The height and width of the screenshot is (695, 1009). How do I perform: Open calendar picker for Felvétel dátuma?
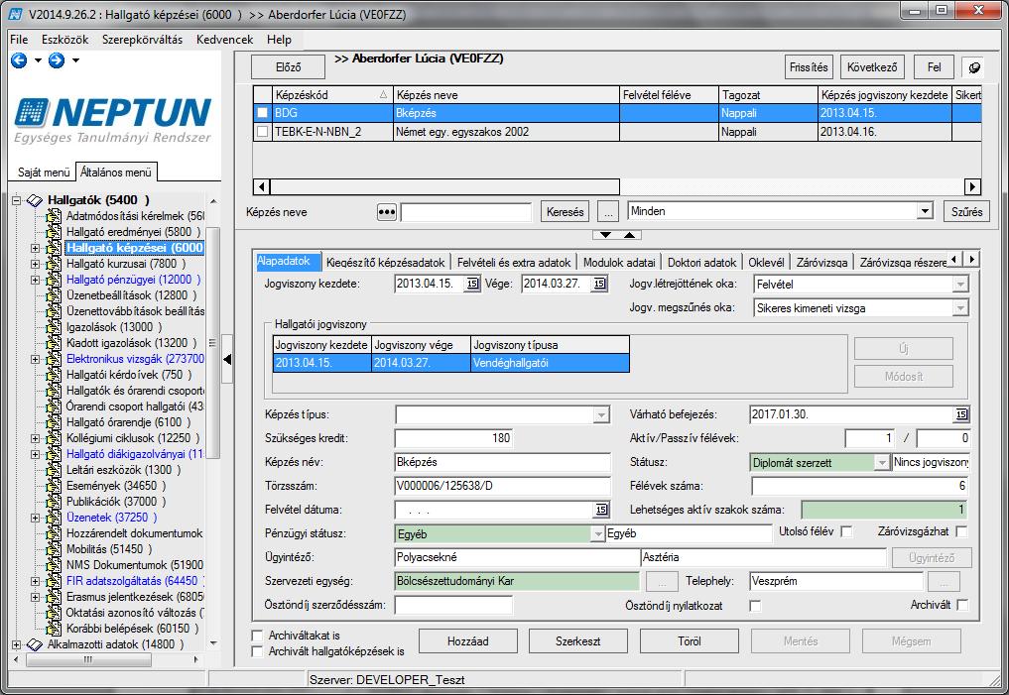601,510
